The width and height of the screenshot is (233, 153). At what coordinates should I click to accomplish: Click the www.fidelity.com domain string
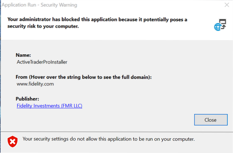[35, 84]
